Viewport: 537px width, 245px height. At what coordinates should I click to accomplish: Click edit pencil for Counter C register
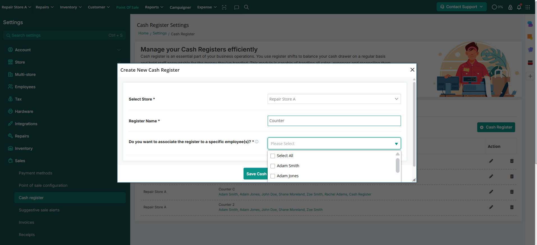point(491,192)
